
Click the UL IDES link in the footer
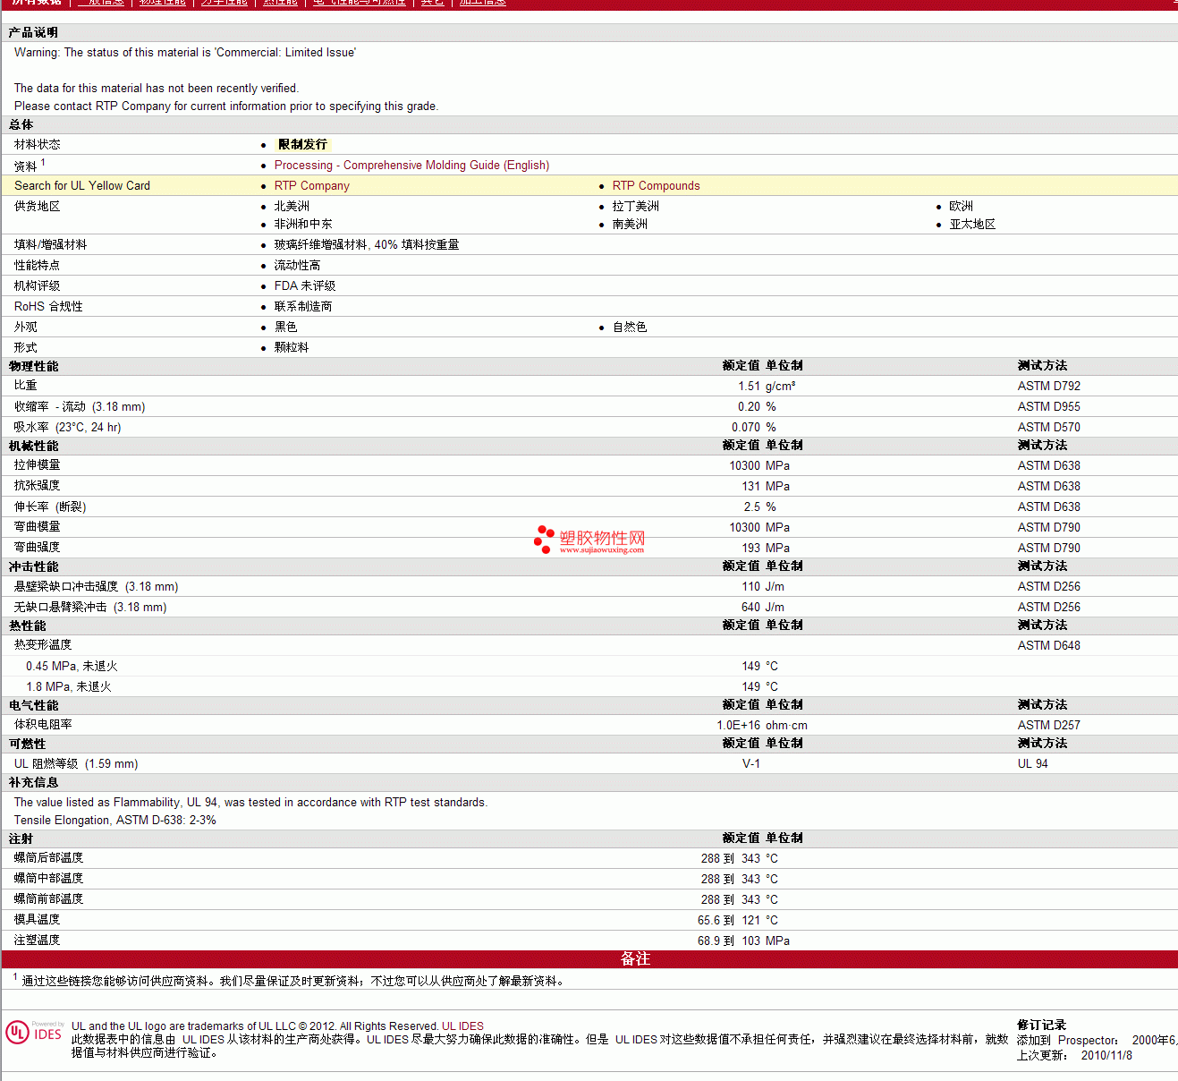point(462,1026)
